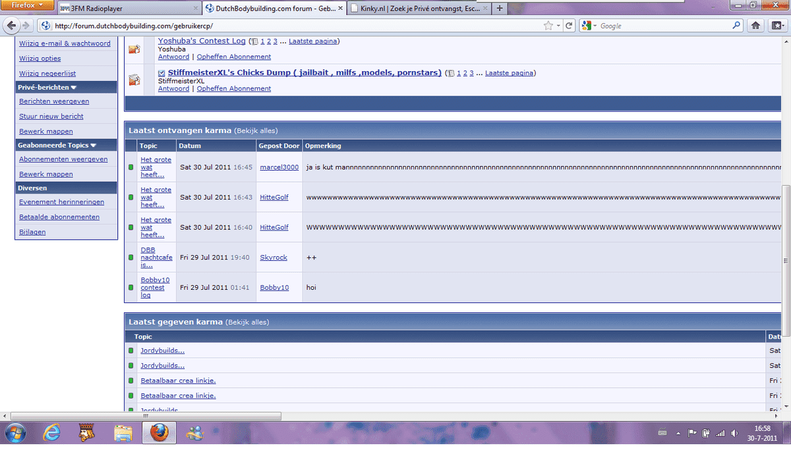Viewport: 791px width, 450px height.
Task: Click the search magnifier in Google box
Action: point(736,26)
